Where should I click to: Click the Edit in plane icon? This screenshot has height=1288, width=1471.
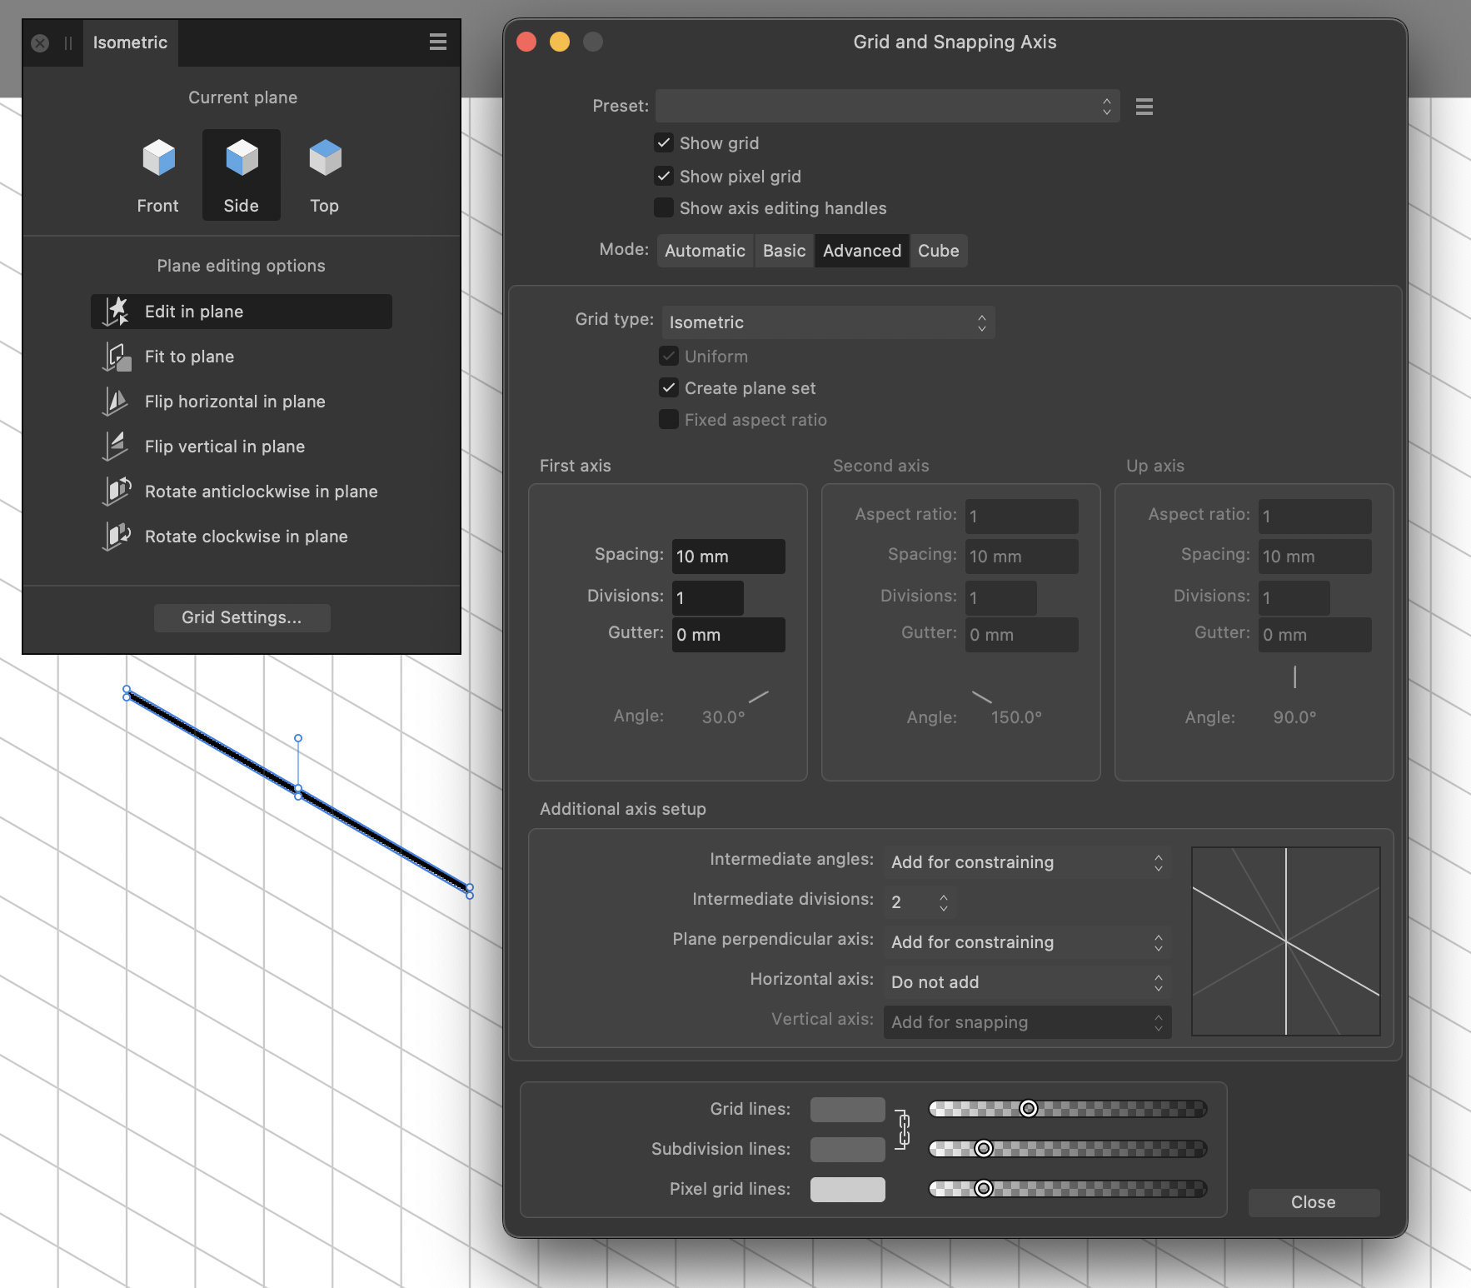(116, 312)
